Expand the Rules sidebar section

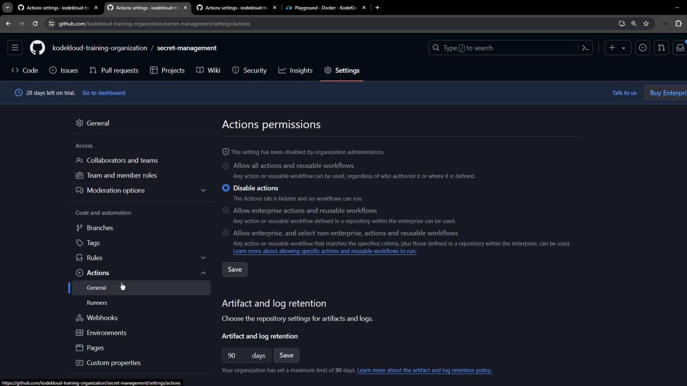point(203,258)
